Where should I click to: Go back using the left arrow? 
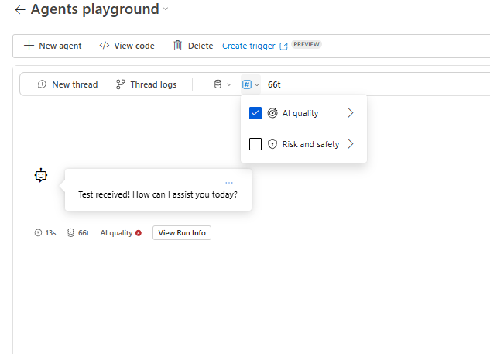coord(20,10)
